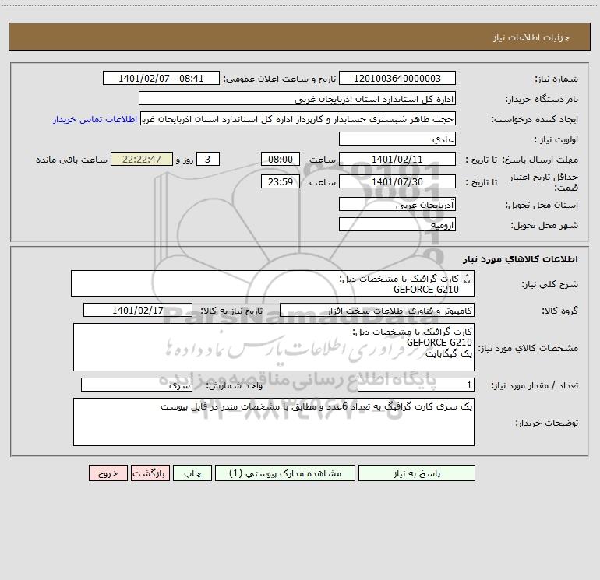Click the request creator field
The width and height of the screenshot is (600, 580).
coord(298,119)
